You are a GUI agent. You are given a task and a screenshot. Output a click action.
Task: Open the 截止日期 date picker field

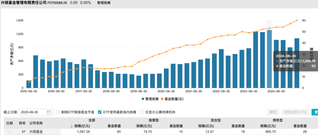coord(36,112)
